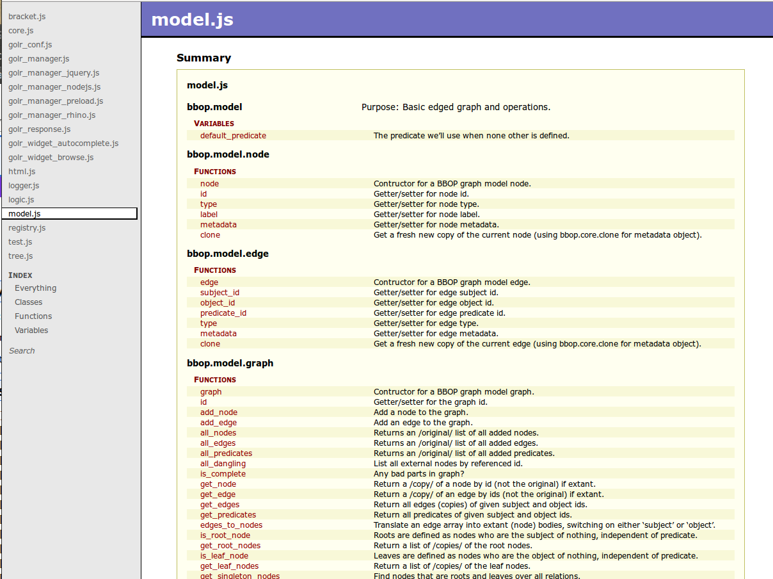773x579 pixels.
Task: Open subject_id function documentation
Action: [x=219, y=293]
